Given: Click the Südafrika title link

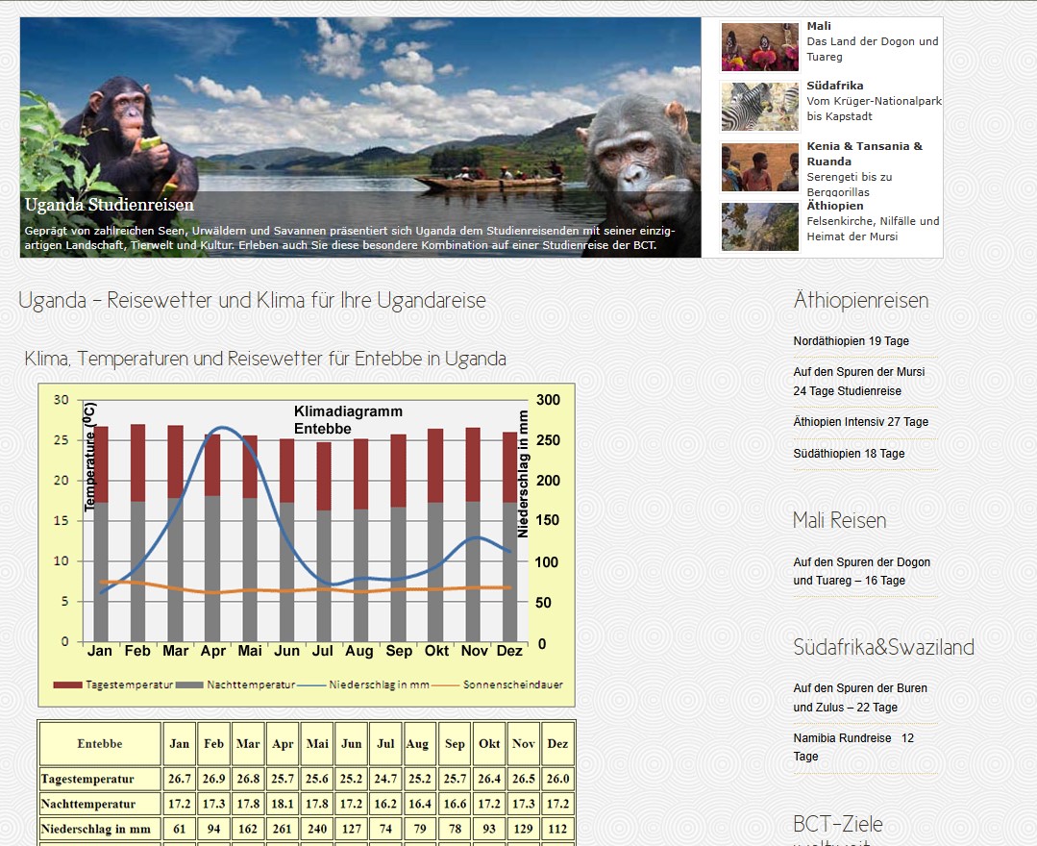Looking at the screenshot, I should [x=834, y=86].
